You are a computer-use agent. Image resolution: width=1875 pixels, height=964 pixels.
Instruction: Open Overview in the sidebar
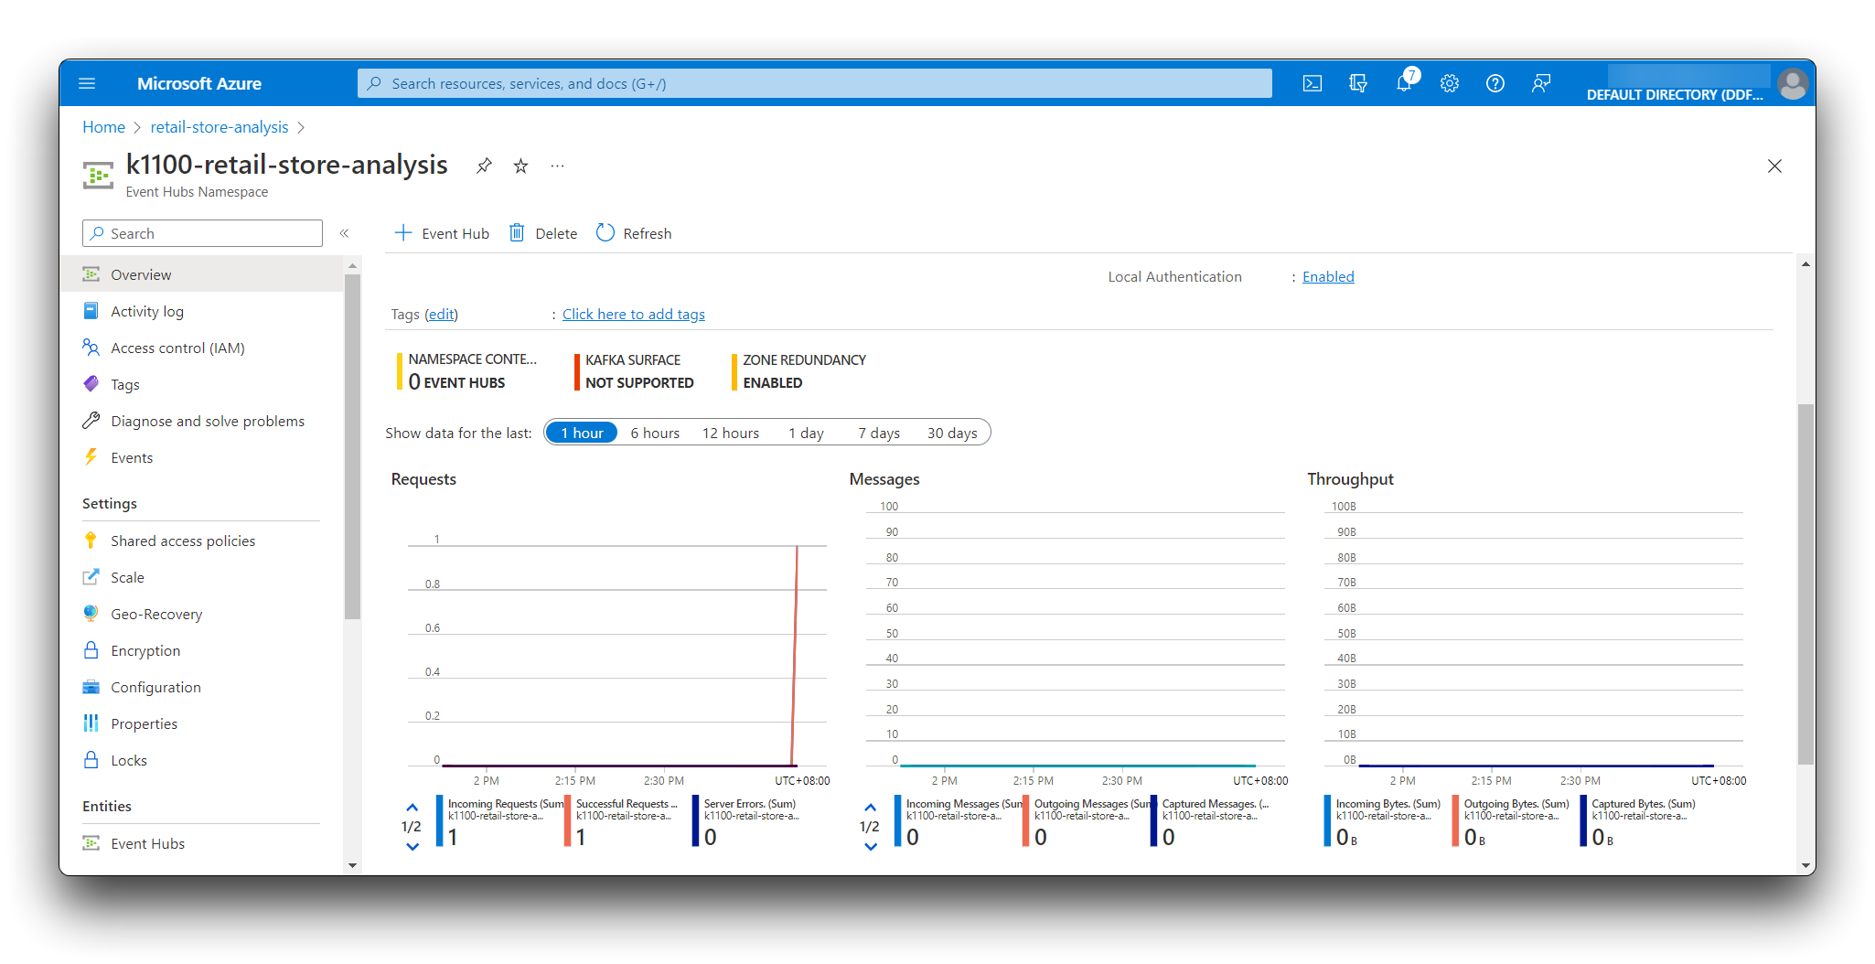pyautogui.click(x=201, y=274)
